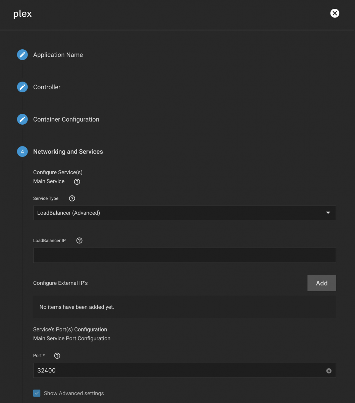
Task: Add an external IP entry
Action: tap(321, 283)
